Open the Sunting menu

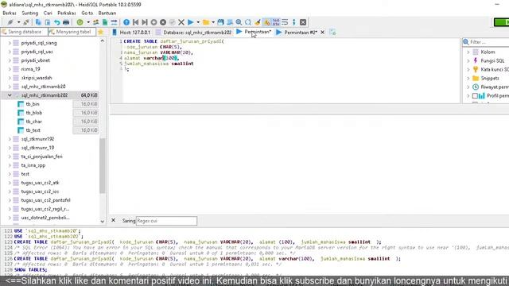click(30, 13)
